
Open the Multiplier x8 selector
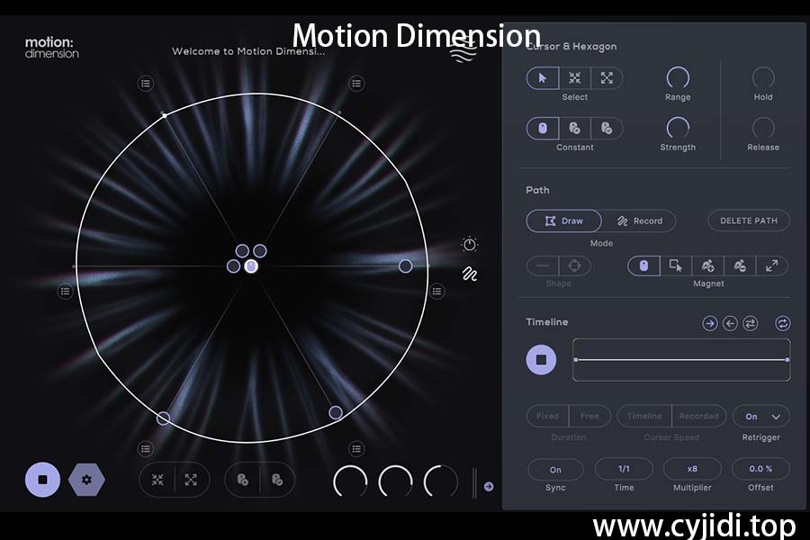click(692, 469)
